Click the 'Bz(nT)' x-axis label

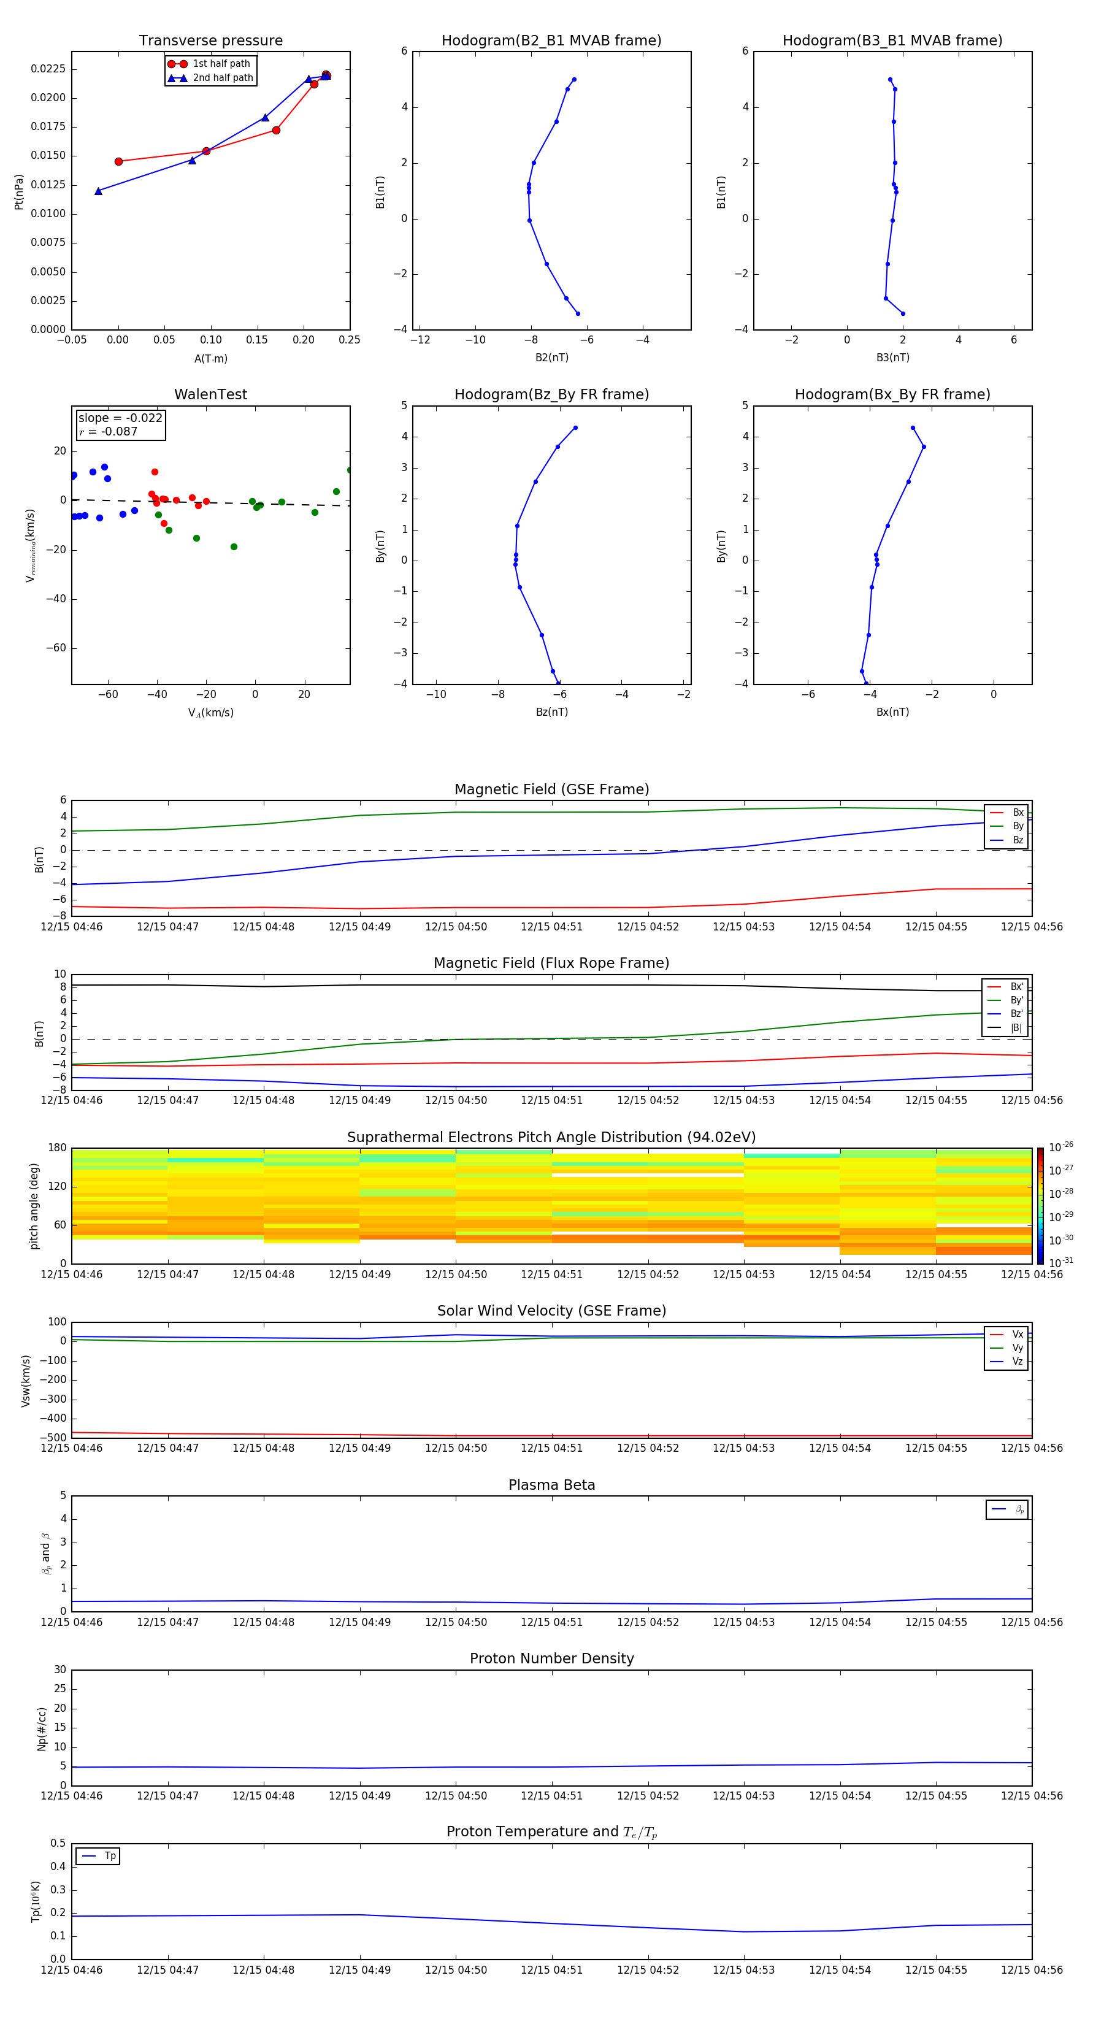(551, 712)
